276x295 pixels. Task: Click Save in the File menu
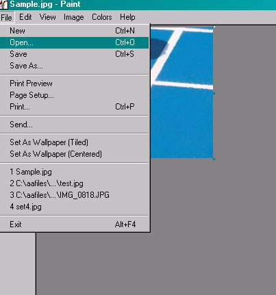click(x=75, y=54)
